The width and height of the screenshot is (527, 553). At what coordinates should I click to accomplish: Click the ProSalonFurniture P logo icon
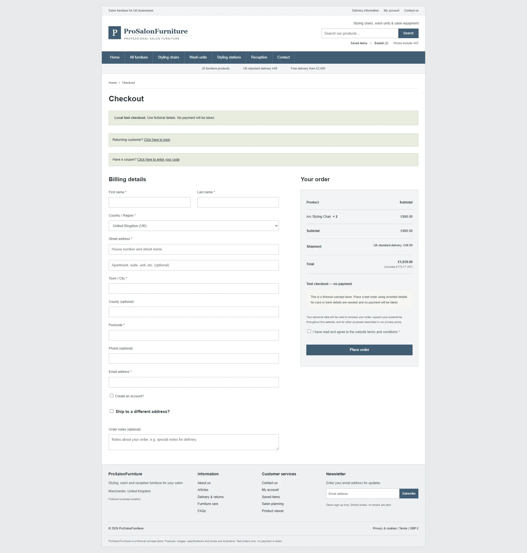(115, 33)
